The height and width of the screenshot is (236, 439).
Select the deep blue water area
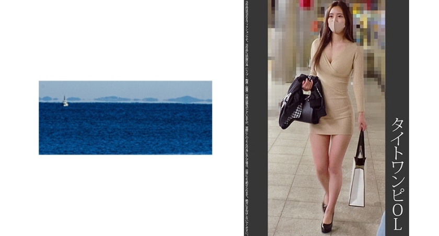pos(125,131)
